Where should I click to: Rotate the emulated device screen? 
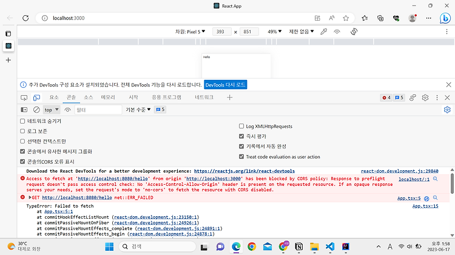click(x=354, y=31)
